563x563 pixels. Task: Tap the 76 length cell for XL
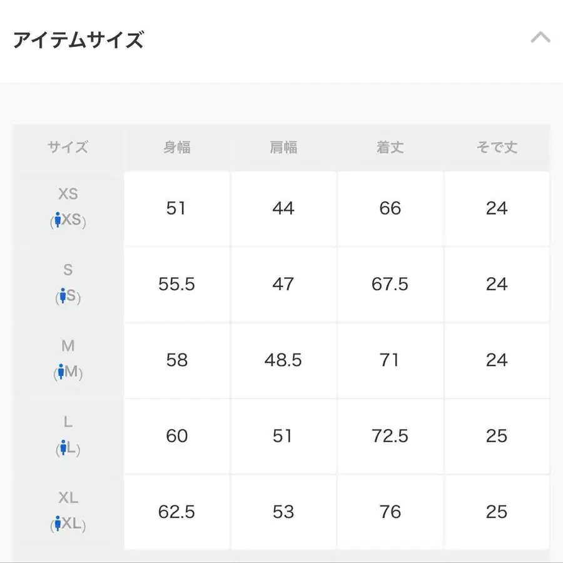(390, 512)
